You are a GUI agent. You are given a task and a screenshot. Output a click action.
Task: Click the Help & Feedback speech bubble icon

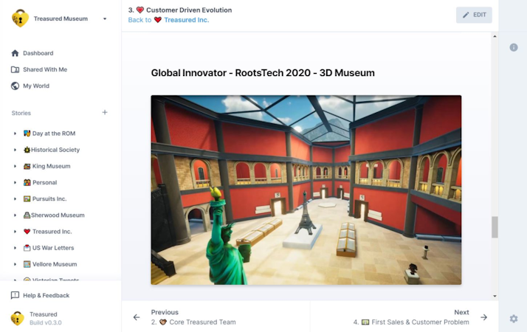point(15,295)
